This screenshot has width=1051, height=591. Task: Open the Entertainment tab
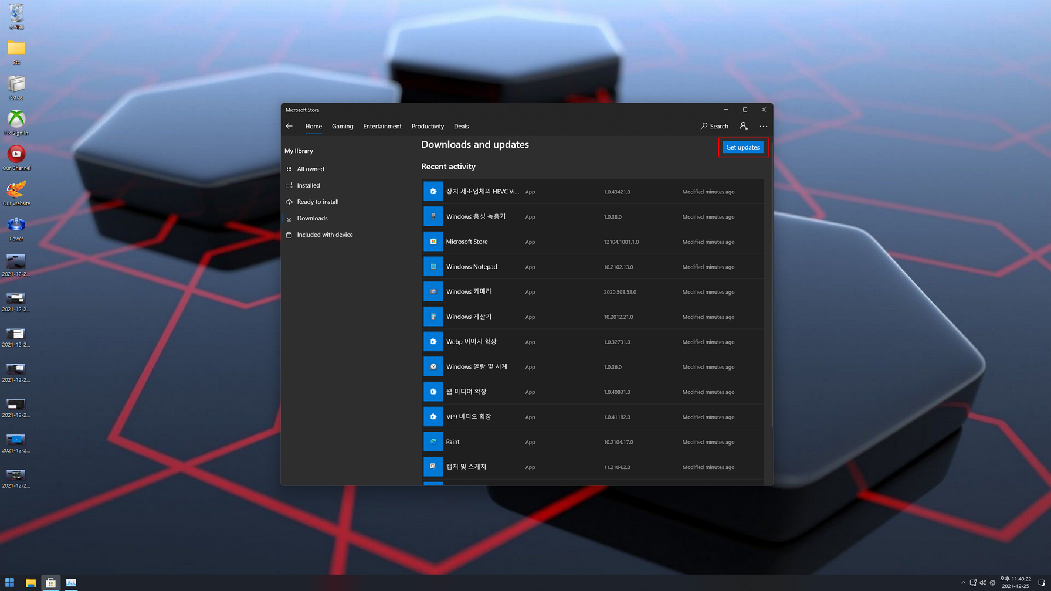click(382, 126)
